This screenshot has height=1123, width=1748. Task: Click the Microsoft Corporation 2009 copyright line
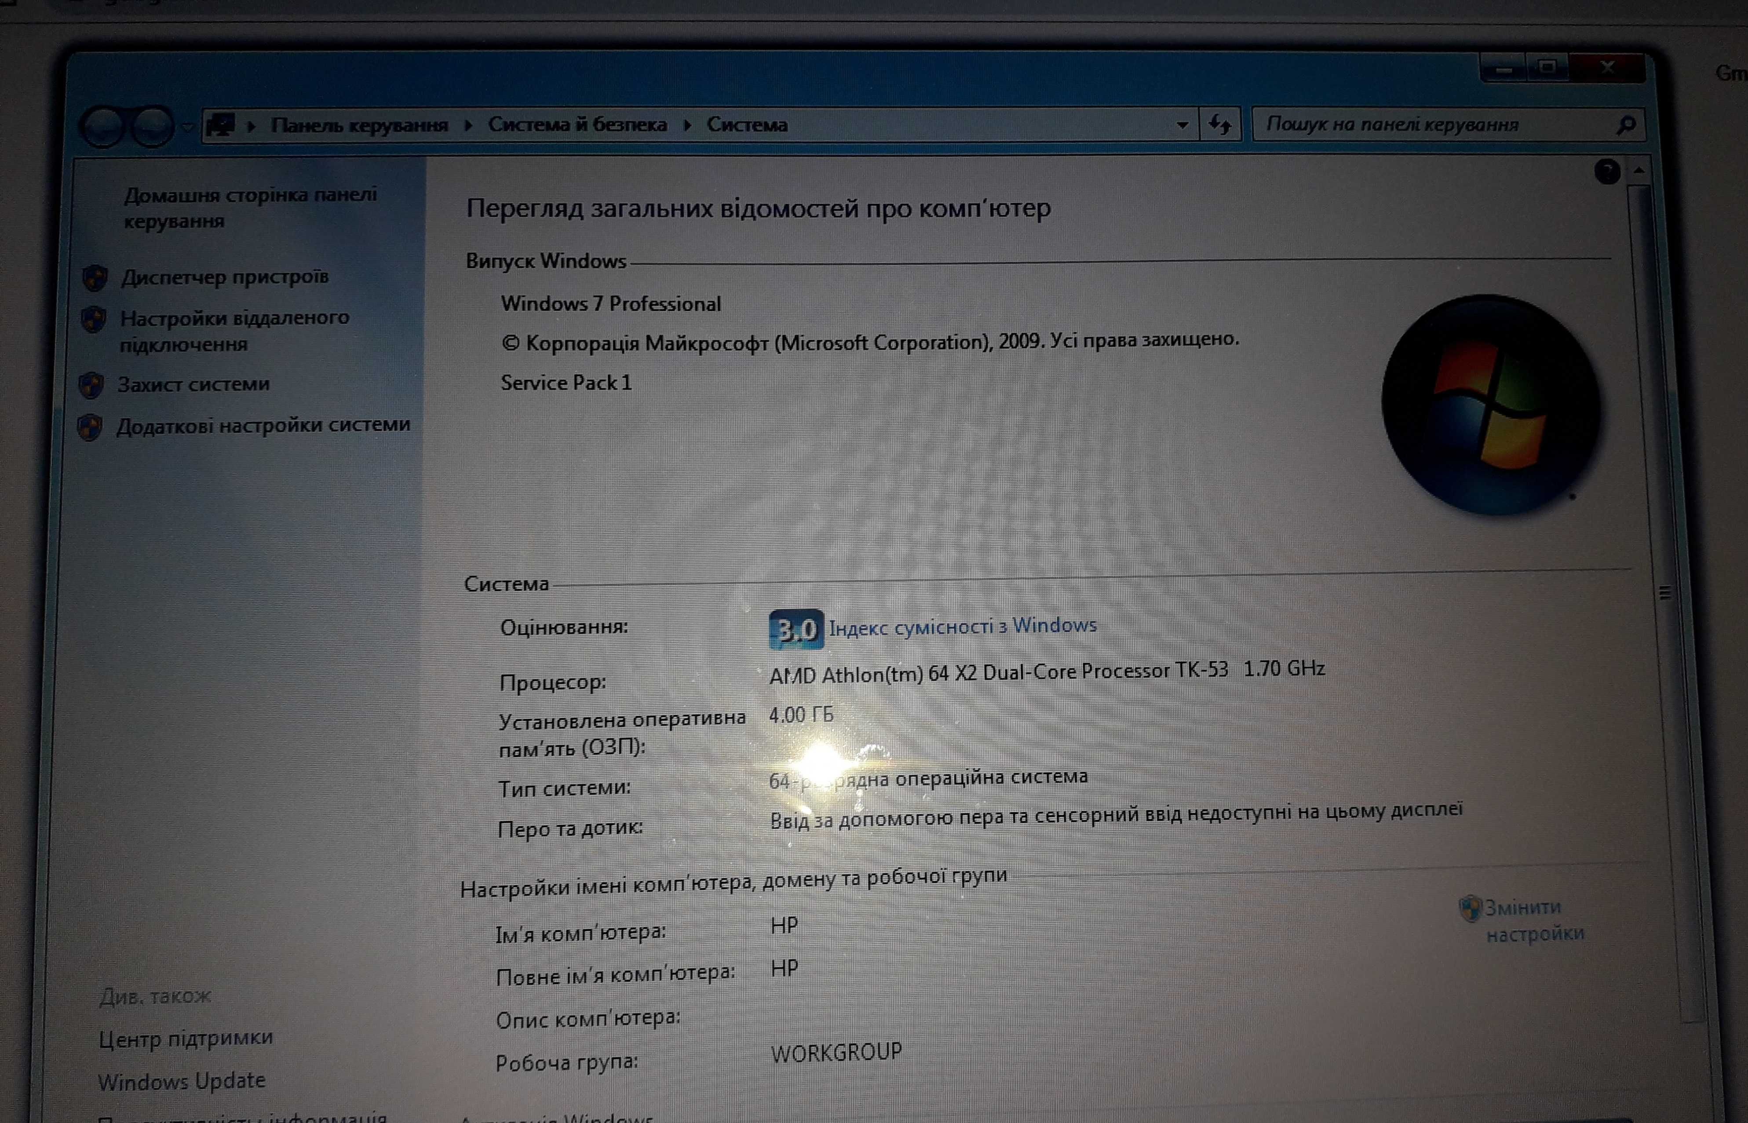[x=870, y=341]
